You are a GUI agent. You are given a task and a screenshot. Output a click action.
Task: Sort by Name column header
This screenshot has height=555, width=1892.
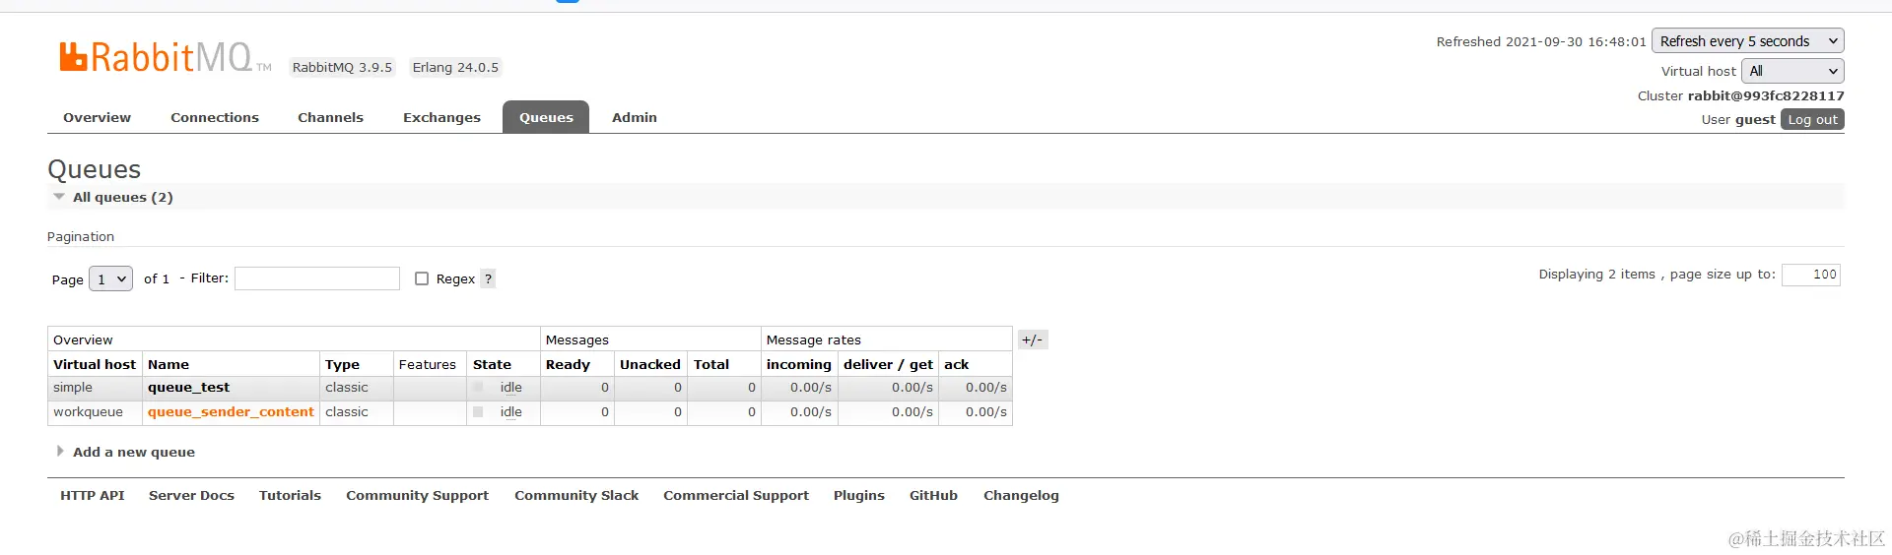coord(169,364)
